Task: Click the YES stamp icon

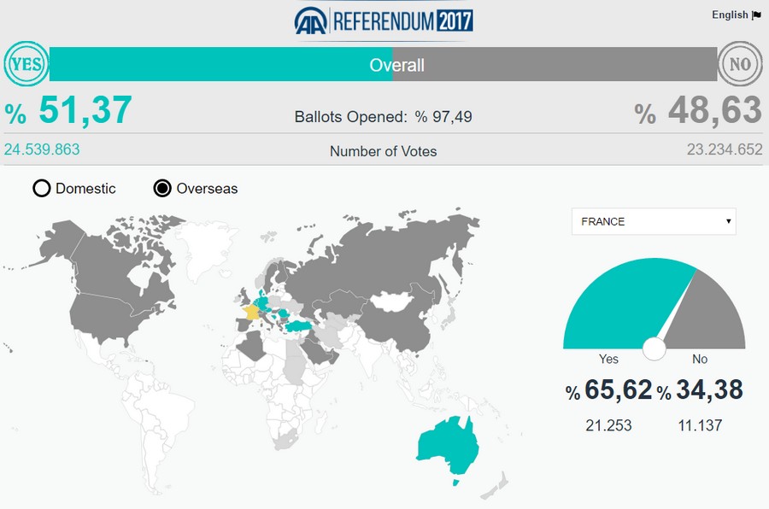Action: tap(26, 64)
